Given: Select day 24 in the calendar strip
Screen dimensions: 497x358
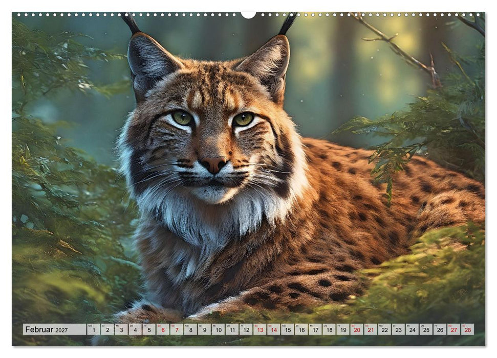Looking at the screenshot, I should [413, 329].
